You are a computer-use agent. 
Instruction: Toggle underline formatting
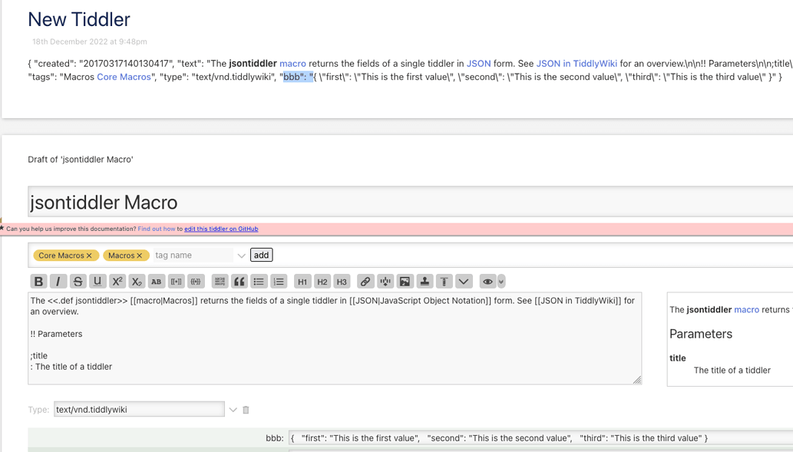[97, 281]
